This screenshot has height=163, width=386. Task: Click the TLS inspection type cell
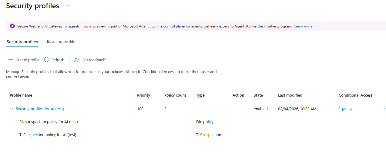(209, 135)
